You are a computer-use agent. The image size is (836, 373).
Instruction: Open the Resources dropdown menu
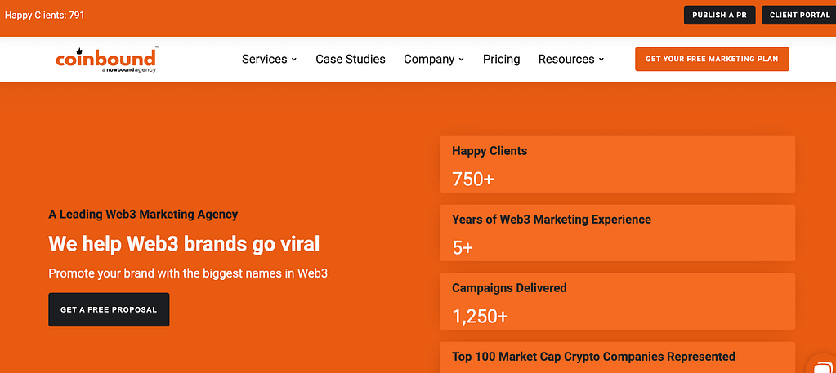click(x=570, y=59)
